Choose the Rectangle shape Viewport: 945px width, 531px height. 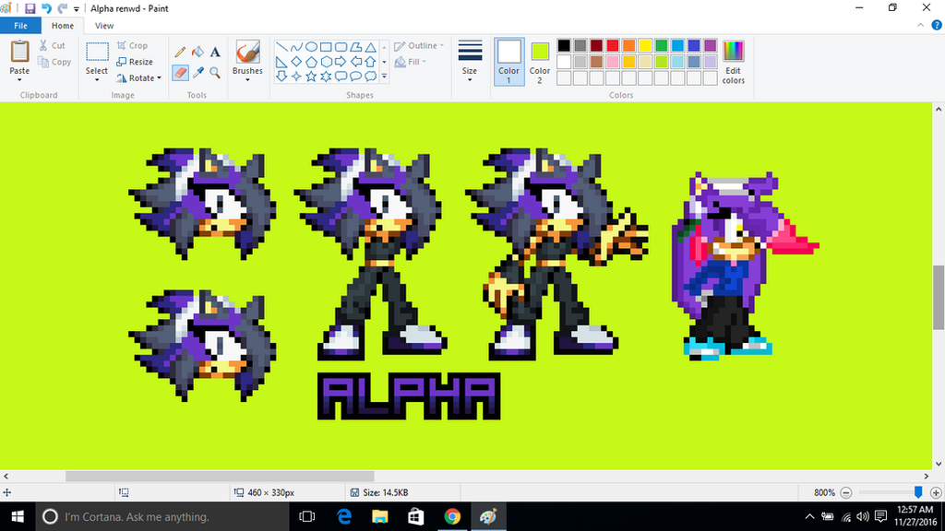pyautogui.click(x=326, y=47)
